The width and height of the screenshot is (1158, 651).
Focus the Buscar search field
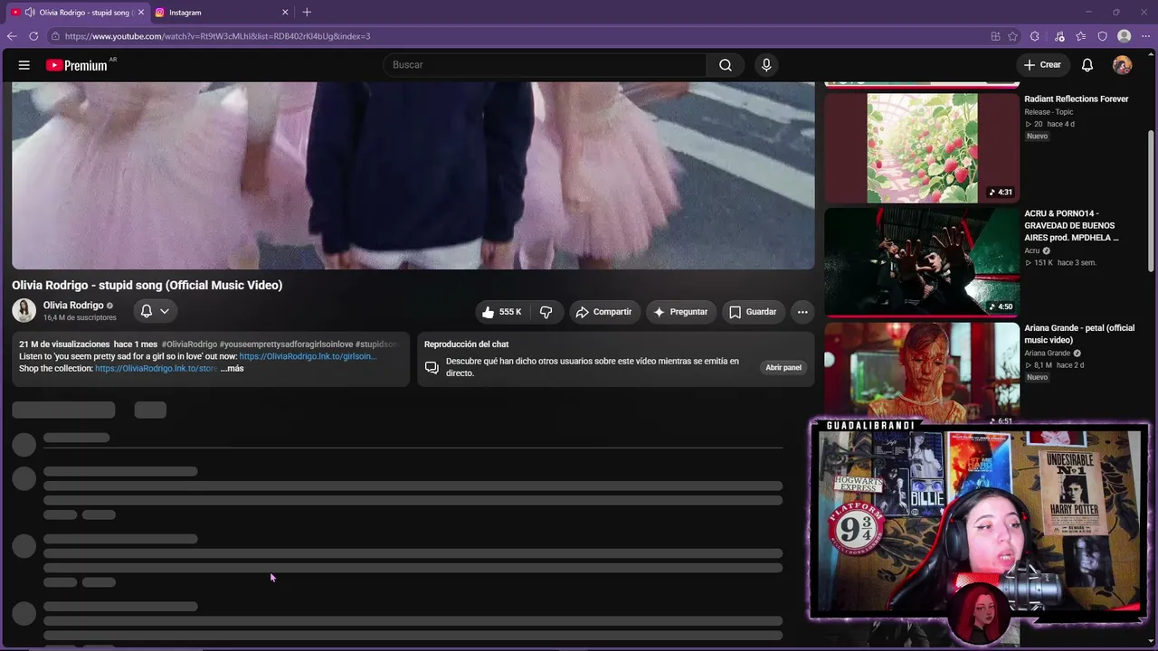point(545,65)
